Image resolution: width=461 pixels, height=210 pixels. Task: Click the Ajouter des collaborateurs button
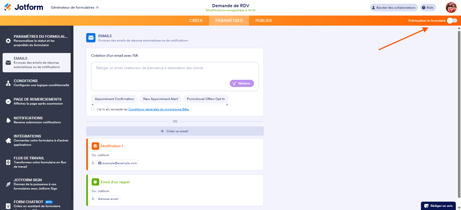pos(394,7)
